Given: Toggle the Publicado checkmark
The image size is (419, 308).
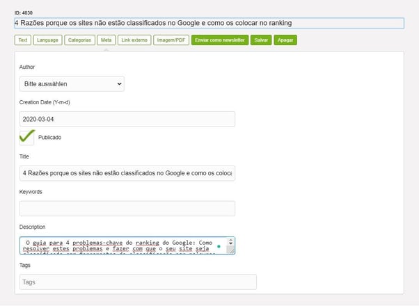Looking at the screenshot, I should pyautogui.click(x=27, y=137).
